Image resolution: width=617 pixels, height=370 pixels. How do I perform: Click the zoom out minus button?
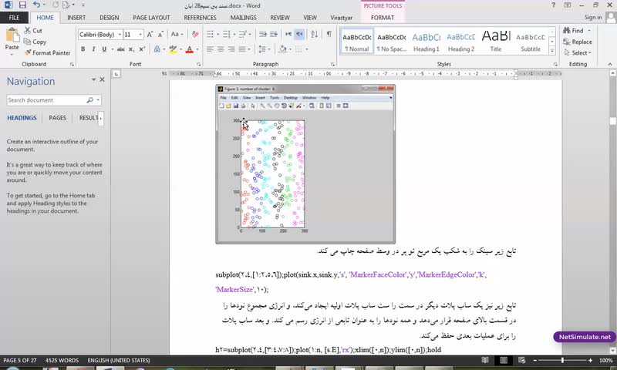coord(534,360)
